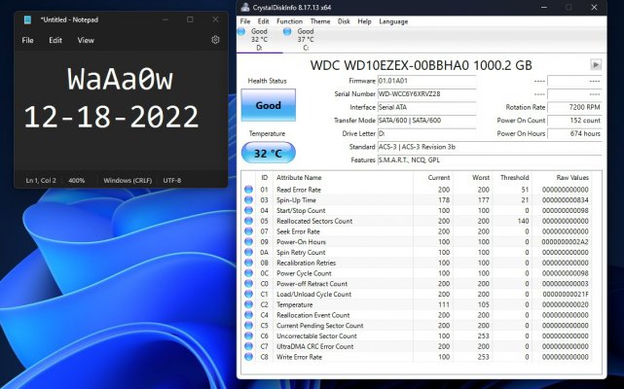Click Power On Count value 152 count

point(574,121)
